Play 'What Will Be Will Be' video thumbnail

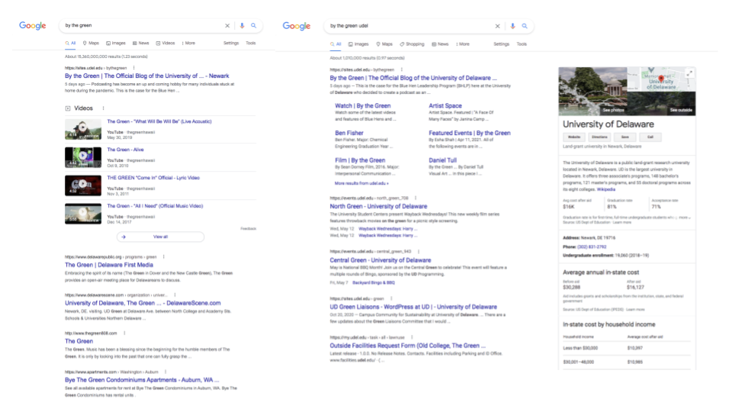point(83,130)
